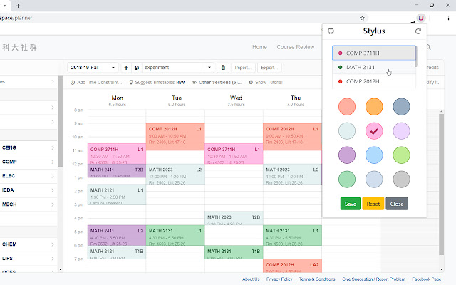Screen dimensions: 456x285
Task: Select MATH 2131 in the Stylus course list
Action: point(373,67)
